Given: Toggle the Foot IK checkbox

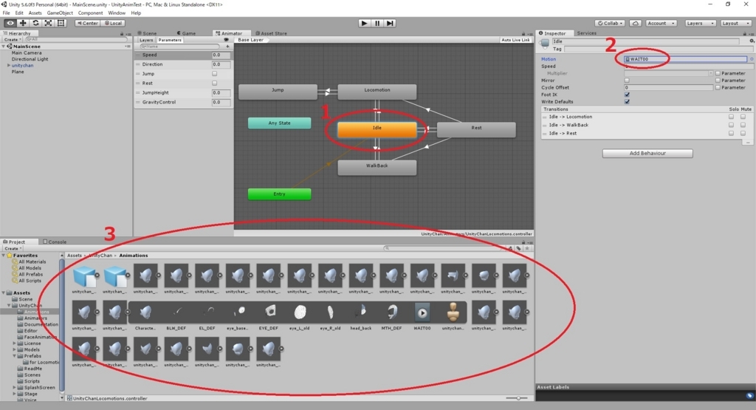Looking at the screenshot, I should coord(627,95).
